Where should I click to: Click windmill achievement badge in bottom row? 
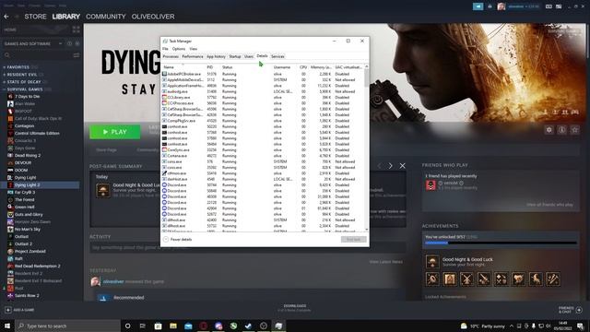coord(467,279)
